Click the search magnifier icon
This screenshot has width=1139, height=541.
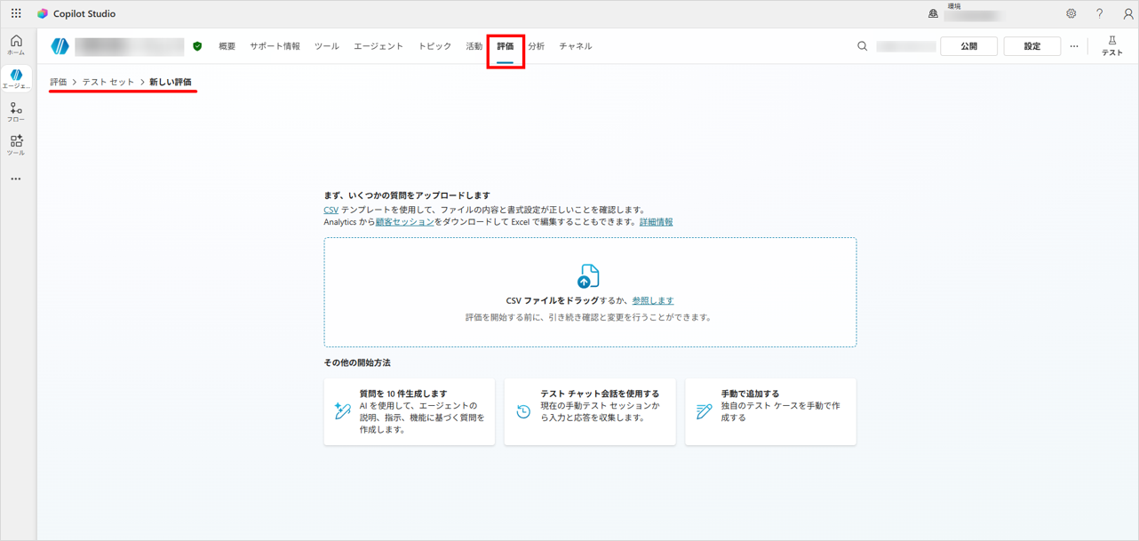click(x=862, y=46)
